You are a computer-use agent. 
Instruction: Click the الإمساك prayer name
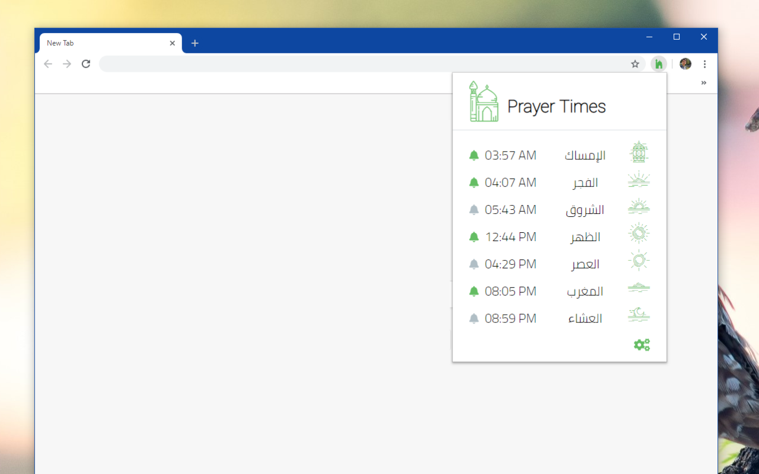coord(585,156)
